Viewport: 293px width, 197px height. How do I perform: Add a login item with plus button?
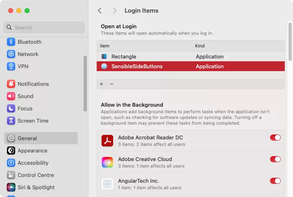tap(102, 84)
